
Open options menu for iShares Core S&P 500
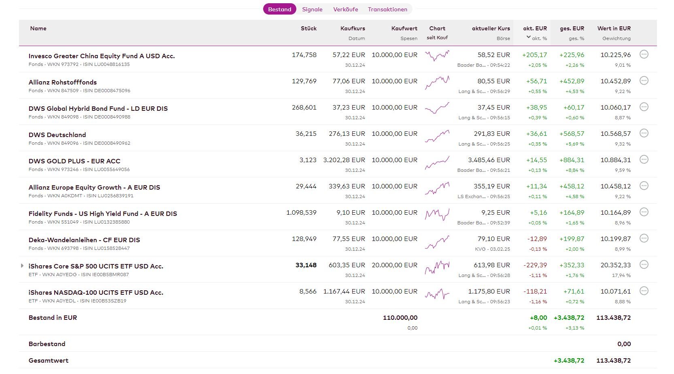(644, 264)
